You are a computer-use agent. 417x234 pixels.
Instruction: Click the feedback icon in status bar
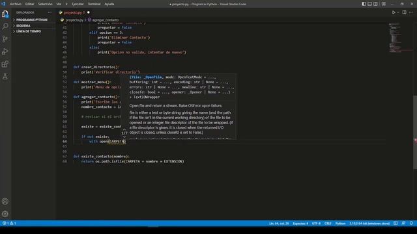coord(403,224)
